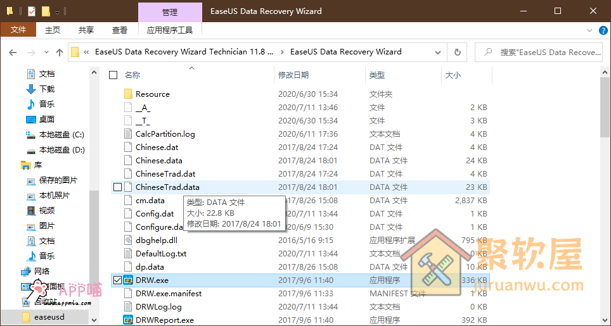
Task: Click the CalcPartition.log file icon
Action: 128,134
